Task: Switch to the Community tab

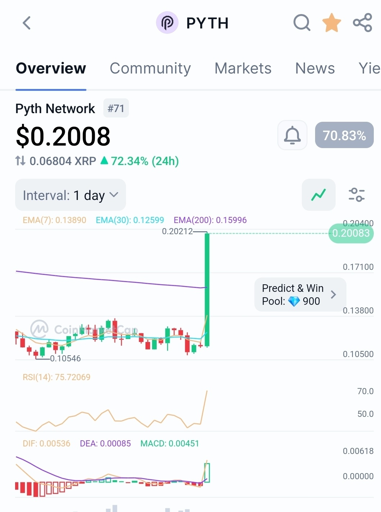Action: 150,68
